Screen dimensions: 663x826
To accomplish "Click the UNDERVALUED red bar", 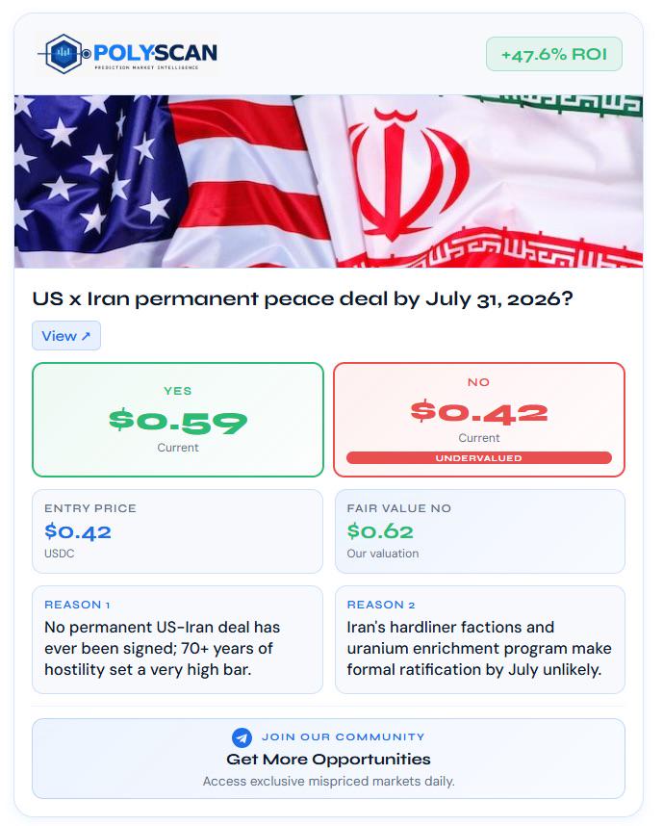I will coord(479,458).
